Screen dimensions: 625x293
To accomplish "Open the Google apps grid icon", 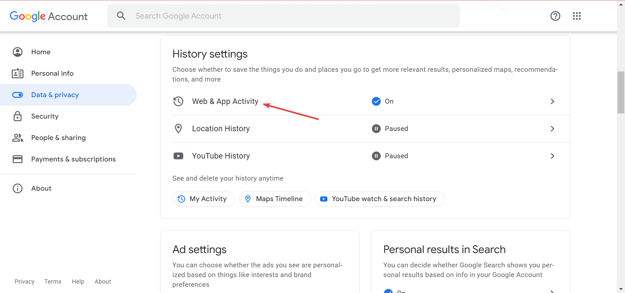I will pos(577,16).
